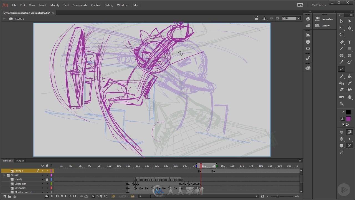Image resolution: width=355 pixels, height=200 pixels.
Task: Select the 3D Rotation tool
Action: click(349, 28)
